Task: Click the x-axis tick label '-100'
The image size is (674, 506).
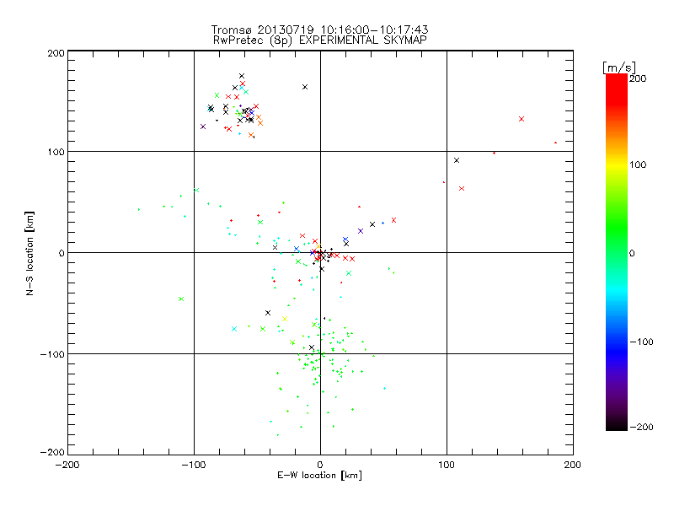Action: pyautogui.click(x=194, y=466)
